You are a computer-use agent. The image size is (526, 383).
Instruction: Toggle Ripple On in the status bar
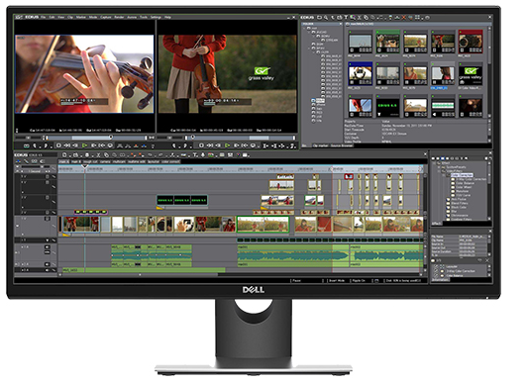359,280
